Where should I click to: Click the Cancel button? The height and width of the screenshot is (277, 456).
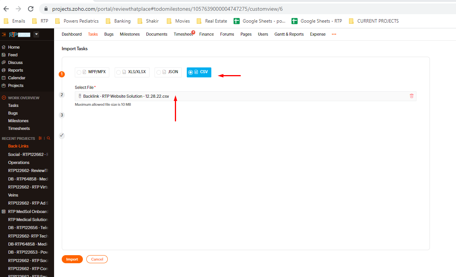97,259
